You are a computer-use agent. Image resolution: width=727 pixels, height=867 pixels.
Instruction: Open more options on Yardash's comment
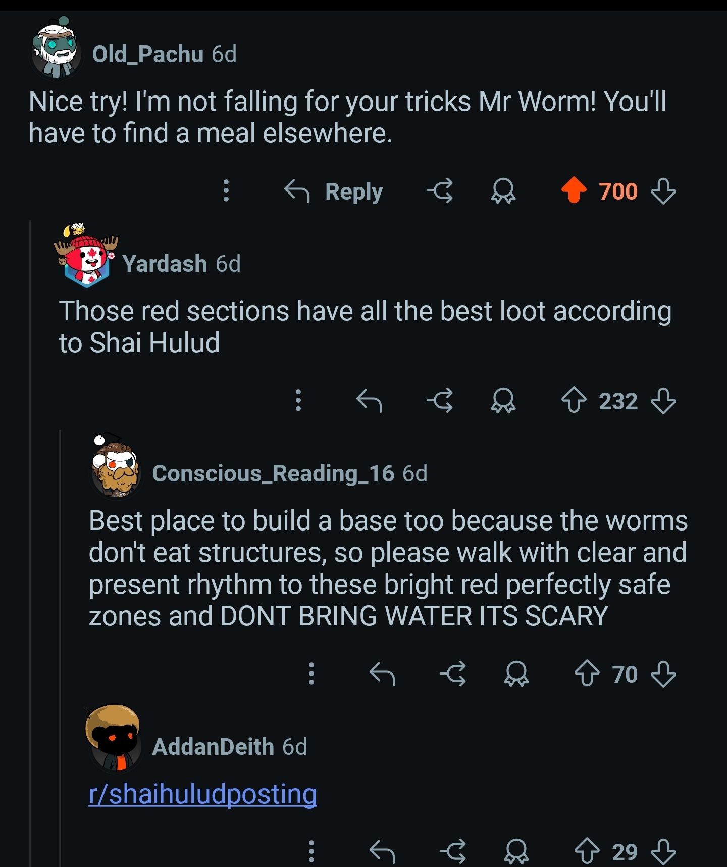[298, 401]
